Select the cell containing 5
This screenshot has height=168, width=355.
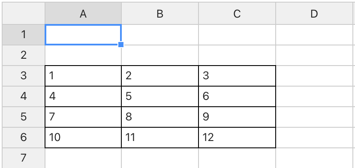click(x=160, y=96)
